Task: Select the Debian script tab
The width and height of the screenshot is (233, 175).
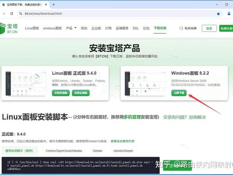Action: click(x=98, y=151)
